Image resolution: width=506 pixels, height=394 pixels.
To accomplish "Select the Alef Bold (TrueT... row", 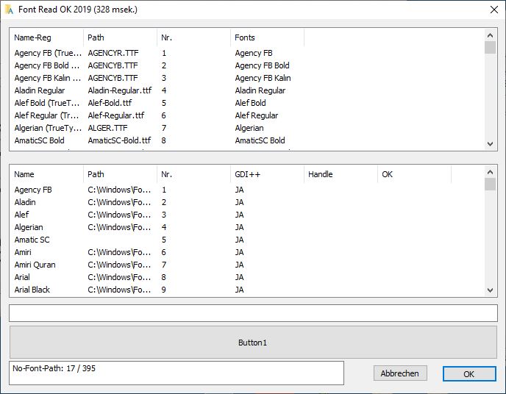I will tap(47, 103).
